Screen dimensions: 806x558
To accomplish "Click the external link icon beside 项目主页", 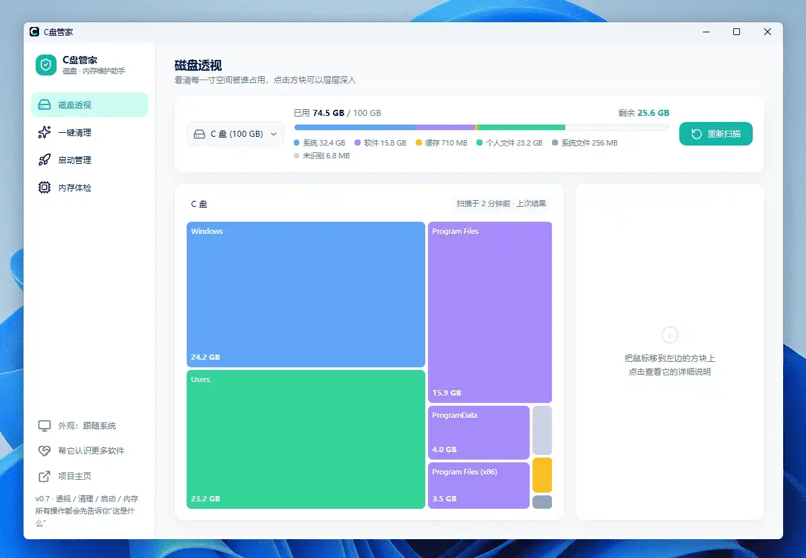I will point(44,476).
